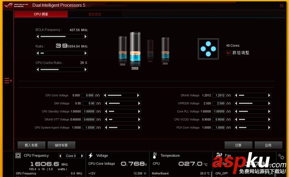Click the Temperature thermometer icon
Screen dimensions: 289x177
(x=154, y=156)
